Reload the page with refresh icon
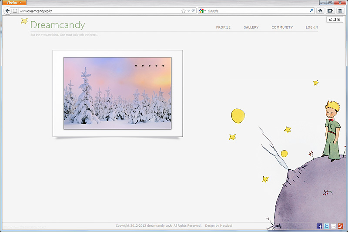This screenshot has width=348, height=232. click(193, 10)
